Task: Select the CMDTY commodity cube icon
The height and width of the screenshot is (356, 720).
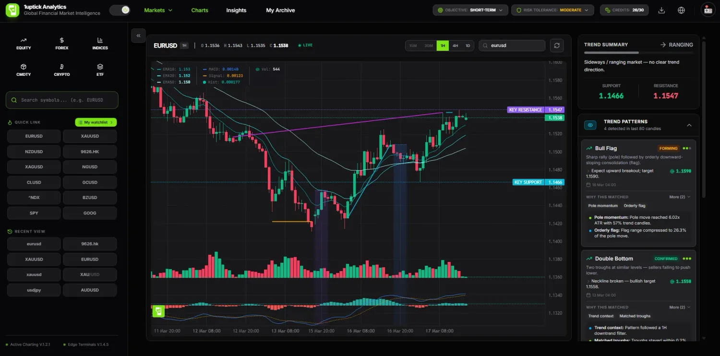Action: (x=24, y=67)
